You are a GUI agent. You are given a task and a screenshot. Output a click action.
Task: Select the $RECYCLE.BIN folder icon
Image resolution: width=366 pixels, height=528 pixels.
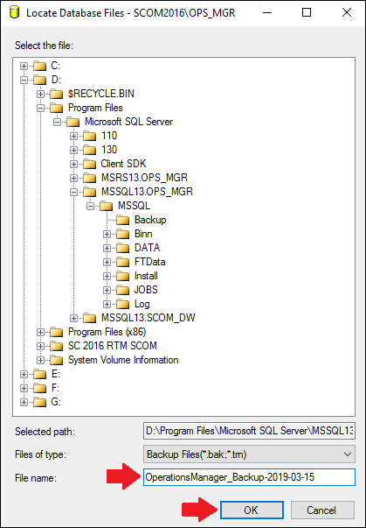[57, 94]
